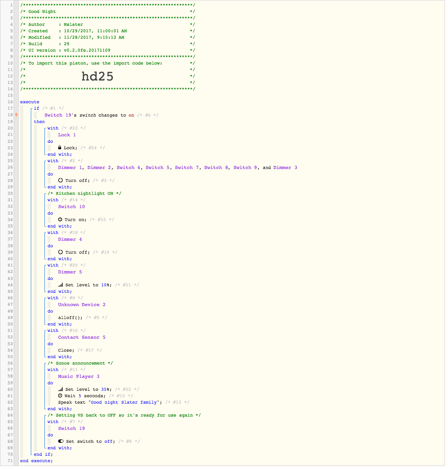This screenshot has height=469, width=448.
Task: Select Unknown Device 2
Action: pos(82,305)
